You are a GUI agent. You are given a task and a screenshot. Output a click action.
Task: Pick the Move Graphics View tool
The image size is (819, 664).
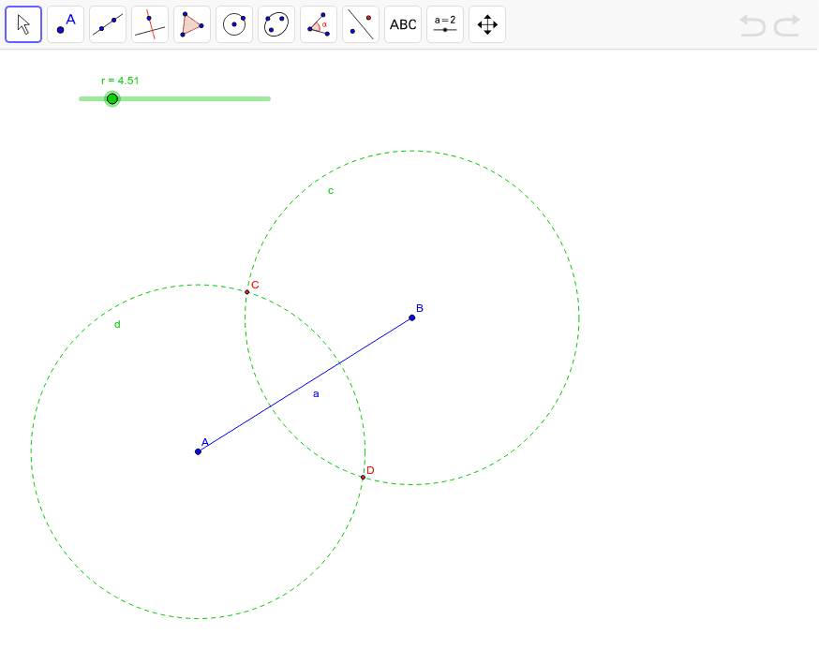click(x=487, y=24)
